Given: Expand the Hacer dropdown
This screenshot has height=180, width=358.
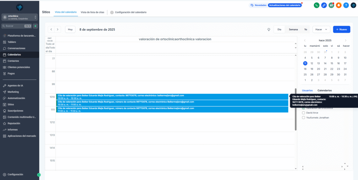Looking at the screenshot, I should tap(321, 30).
